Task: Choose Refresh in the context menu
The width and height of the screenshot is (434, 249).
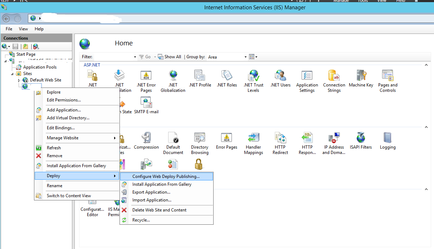Action: pyautogui.click(x=77, y=148)
